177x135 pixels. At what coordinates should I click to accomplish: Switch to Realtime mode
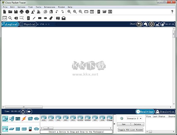coord(145,112)
